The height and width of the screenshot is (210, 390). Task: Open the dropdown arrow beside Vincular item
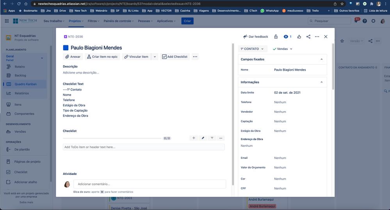155,57
